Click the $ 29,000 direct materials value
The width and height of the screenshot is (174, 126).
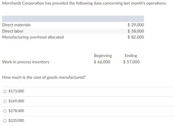coord(136,25)
